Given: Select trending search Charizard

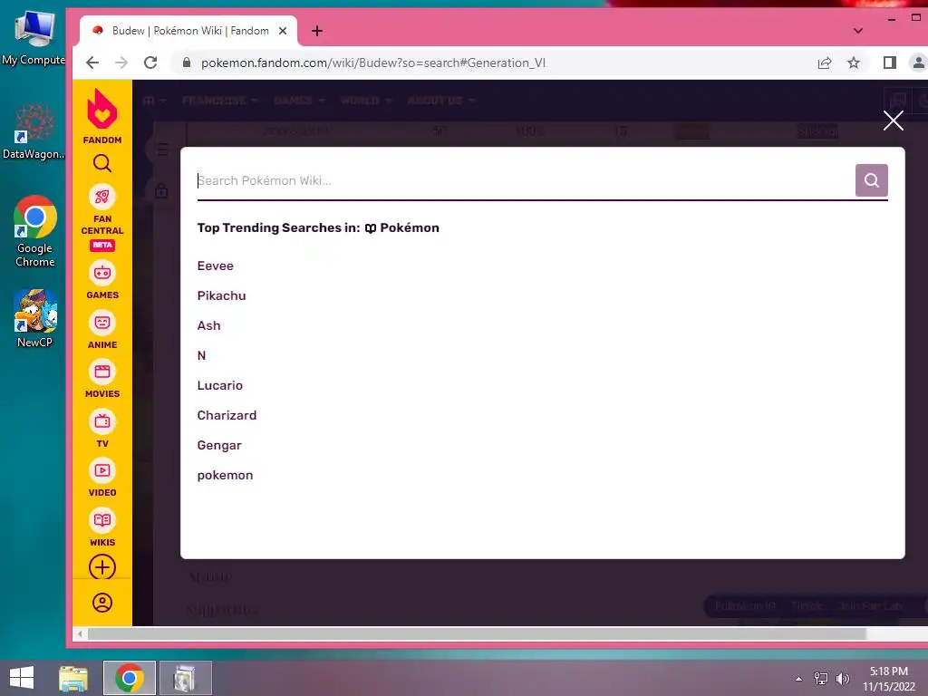Looking at the screenshot, I should pyautogui.click(x=227, y=415).
